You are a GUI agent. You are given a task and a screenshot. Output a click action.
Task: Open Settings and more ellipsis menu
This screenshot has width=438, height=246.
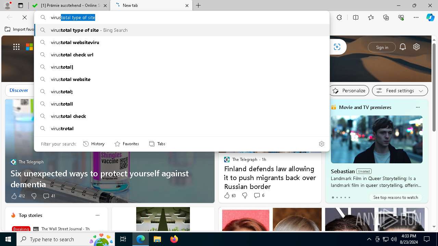coord(416,17)
